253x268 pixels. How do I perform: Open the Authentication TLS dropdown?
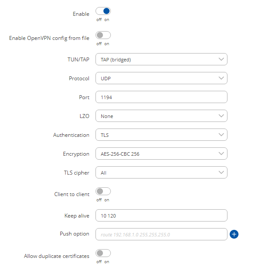pos(161,135)
